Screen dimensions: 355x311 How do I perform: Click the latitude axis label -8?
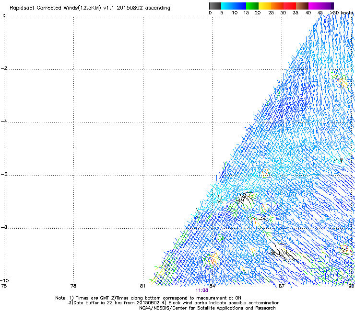(x=4, y=227)
